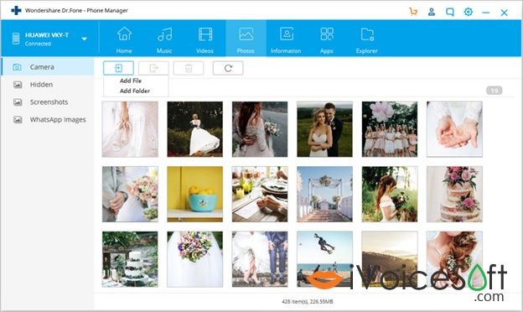Viewport: 523px width, 312px height.
Task: Select the yellow lemons bowl photo
Action: [194, 195]
